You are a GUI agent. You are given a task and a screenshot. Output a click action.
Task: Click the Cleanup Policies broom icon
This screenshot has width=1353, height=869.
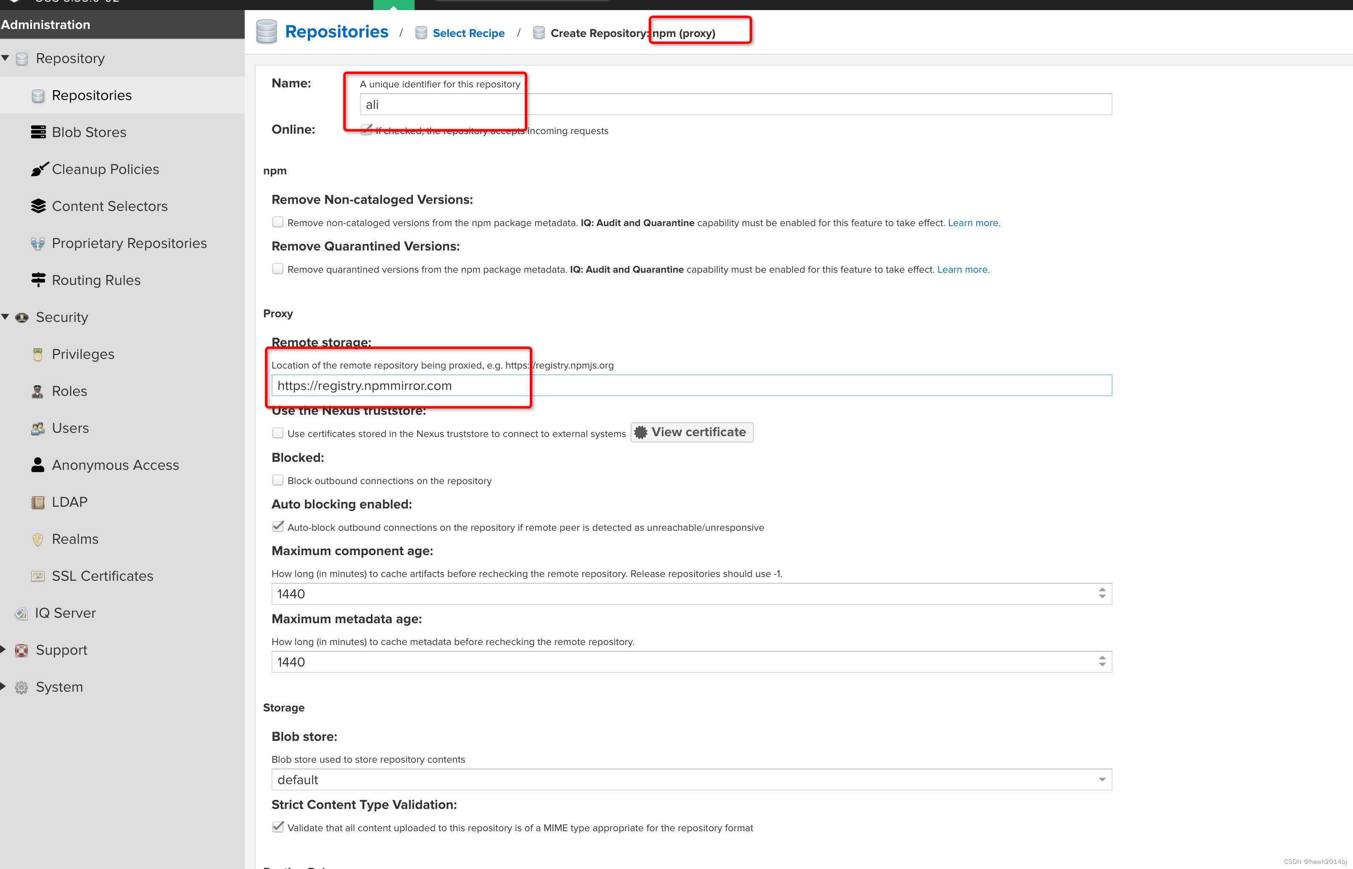[38, 169]
